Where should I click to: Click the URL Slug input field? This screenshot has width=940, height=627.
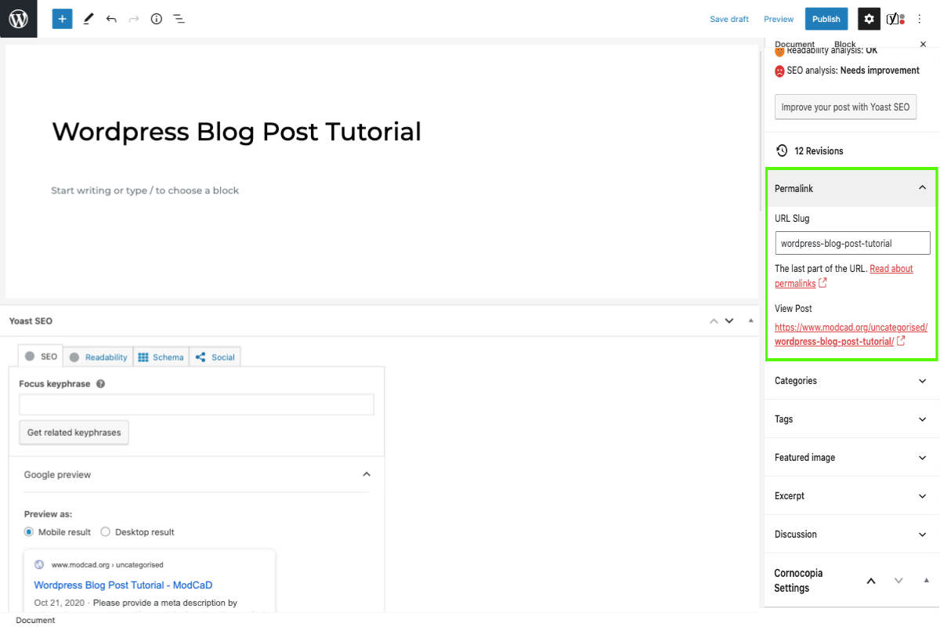852,243
